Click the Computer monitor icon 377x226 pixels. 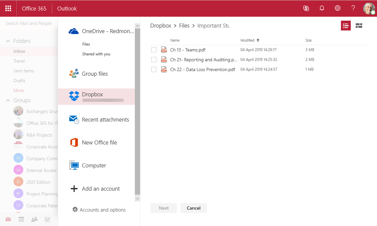[74, 165]
